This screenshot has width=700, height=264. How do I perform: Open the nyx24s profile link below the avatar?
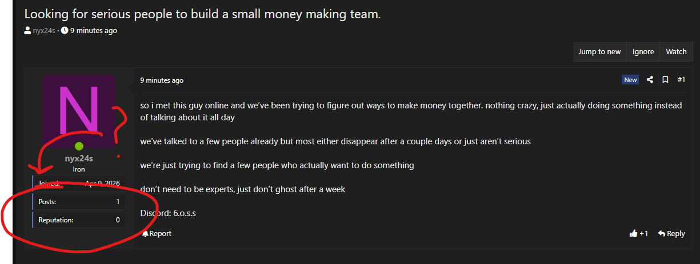point(79,159)
